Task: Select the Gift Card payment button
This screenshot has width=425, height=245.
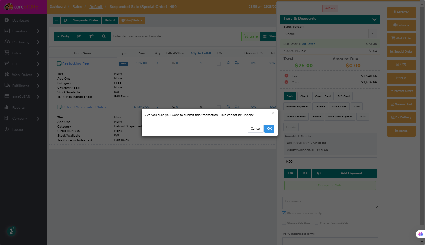Action: coord(344,96)
